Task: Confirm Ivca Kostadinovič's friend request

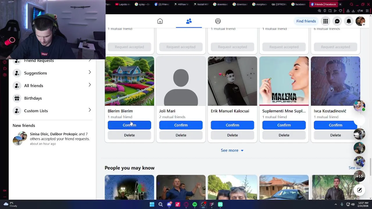Action: tap(335, 125)
